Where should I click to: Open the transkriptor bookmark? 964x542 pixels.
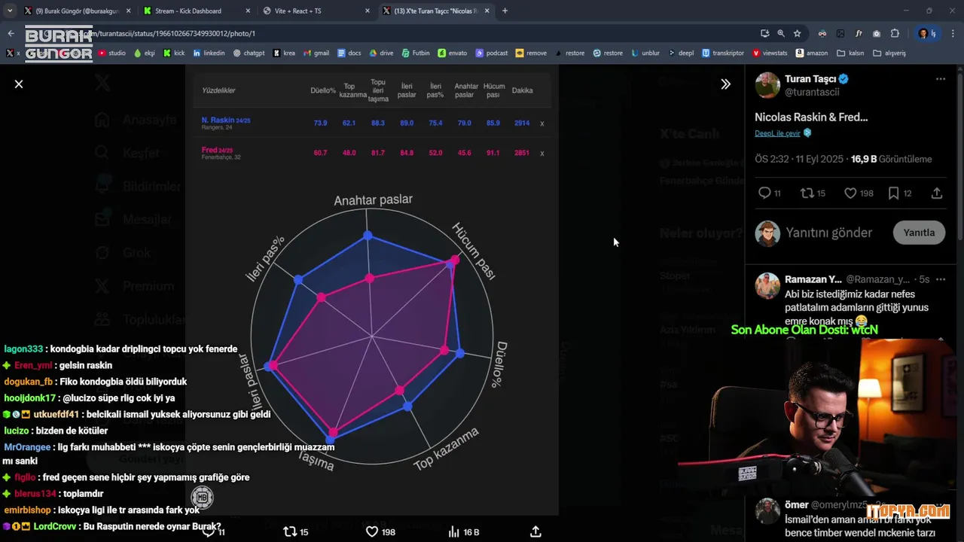(x=723, y=53)
